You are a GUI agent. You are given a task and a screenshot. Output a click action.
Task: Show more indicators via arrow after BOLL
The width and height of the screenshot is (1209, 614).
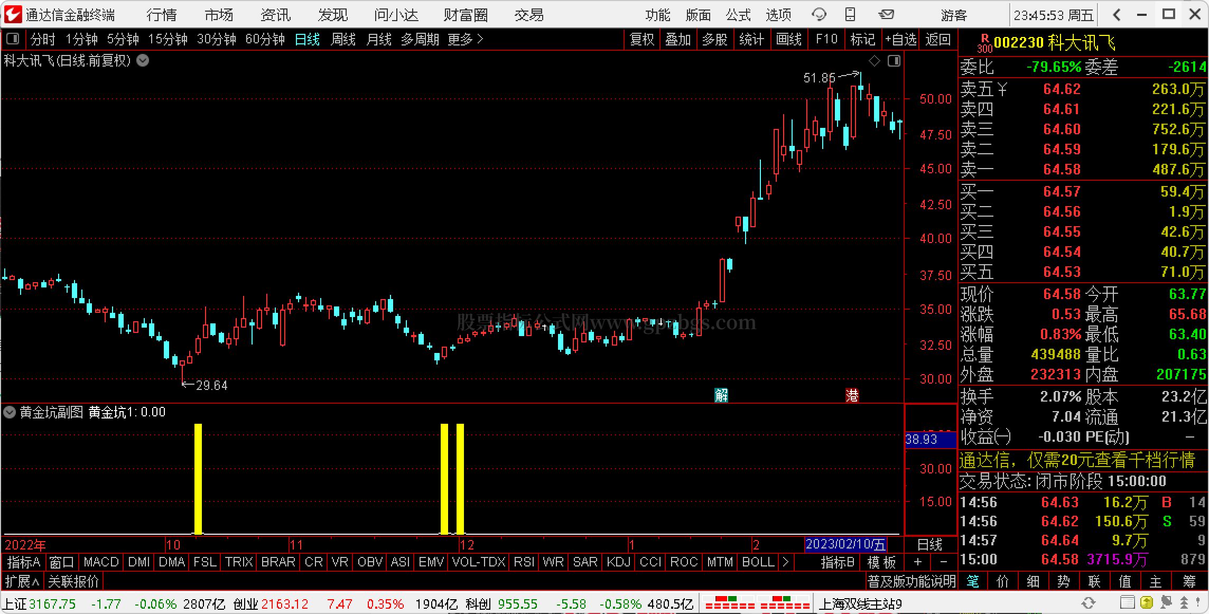(785, 562)
